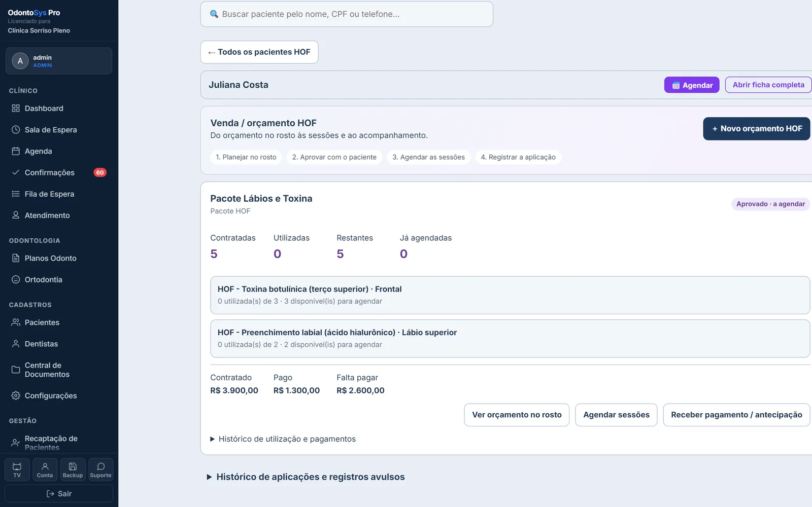
Task: Click Ver orçamento no rosto
Action: (x=517, y=415)
